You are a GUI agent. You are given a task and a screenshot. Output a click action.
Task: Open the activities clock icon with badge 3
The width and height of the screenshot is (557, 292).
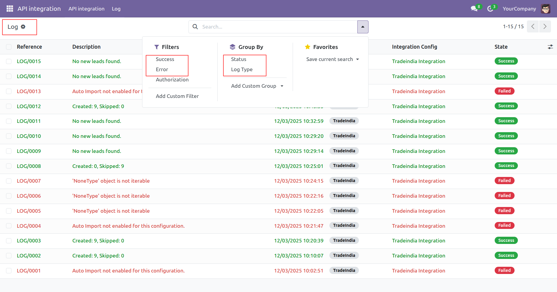[490, 9]
